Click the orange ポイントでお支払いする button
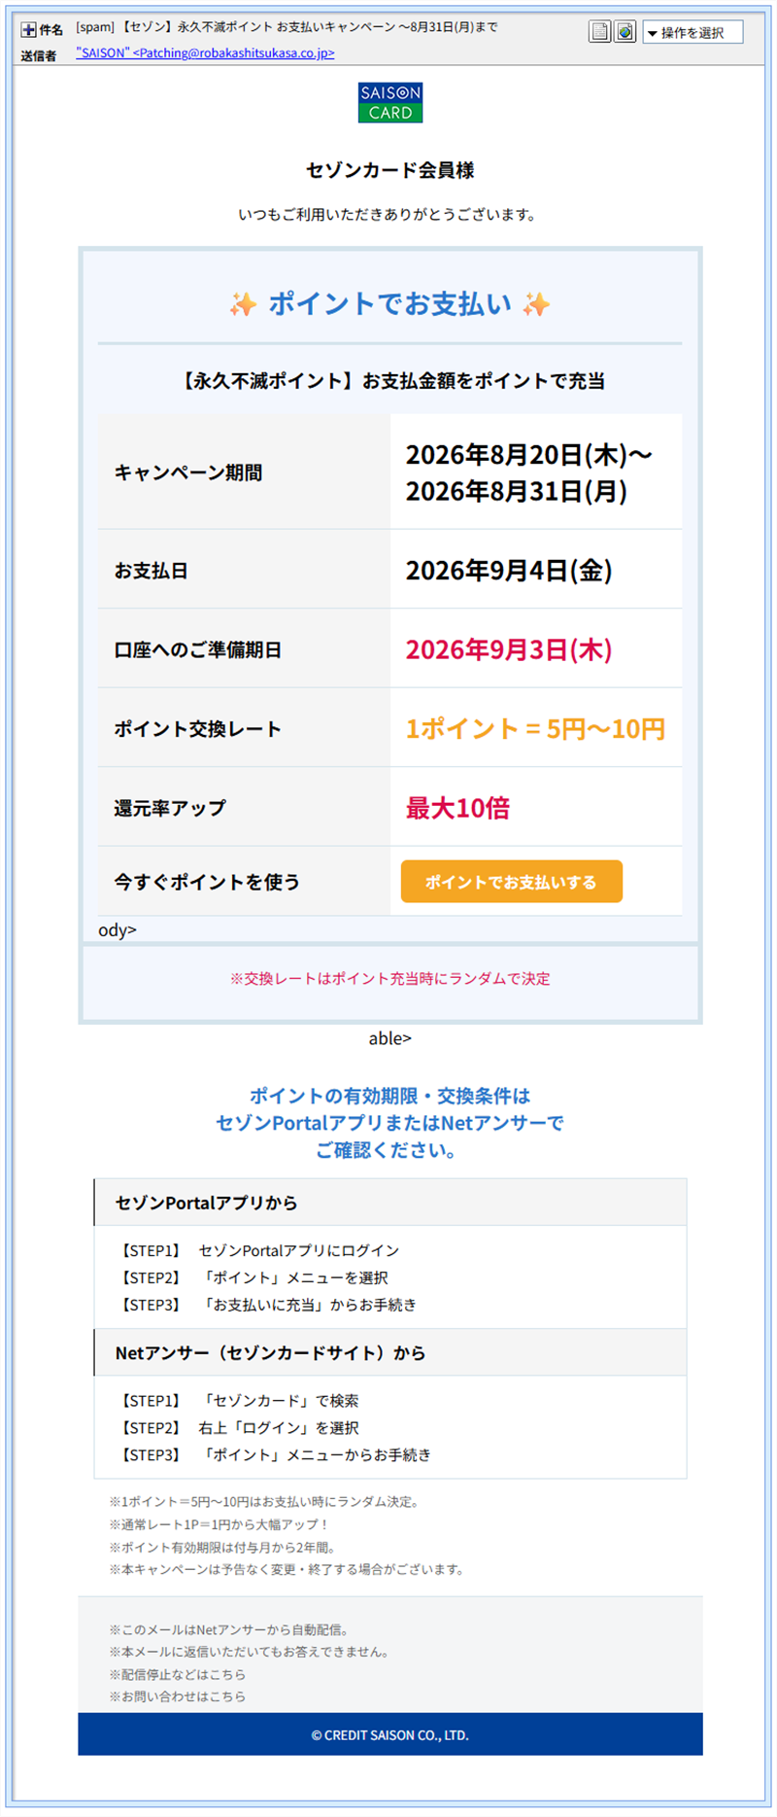 (x=512, y=882)
